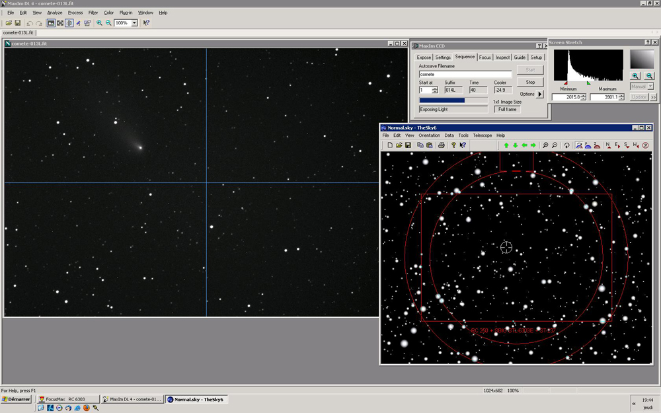This screenshot has width=661, height=413.
Task: Open folder icon in TheSky6 toolbar
Action: click(x=399, y=145)
